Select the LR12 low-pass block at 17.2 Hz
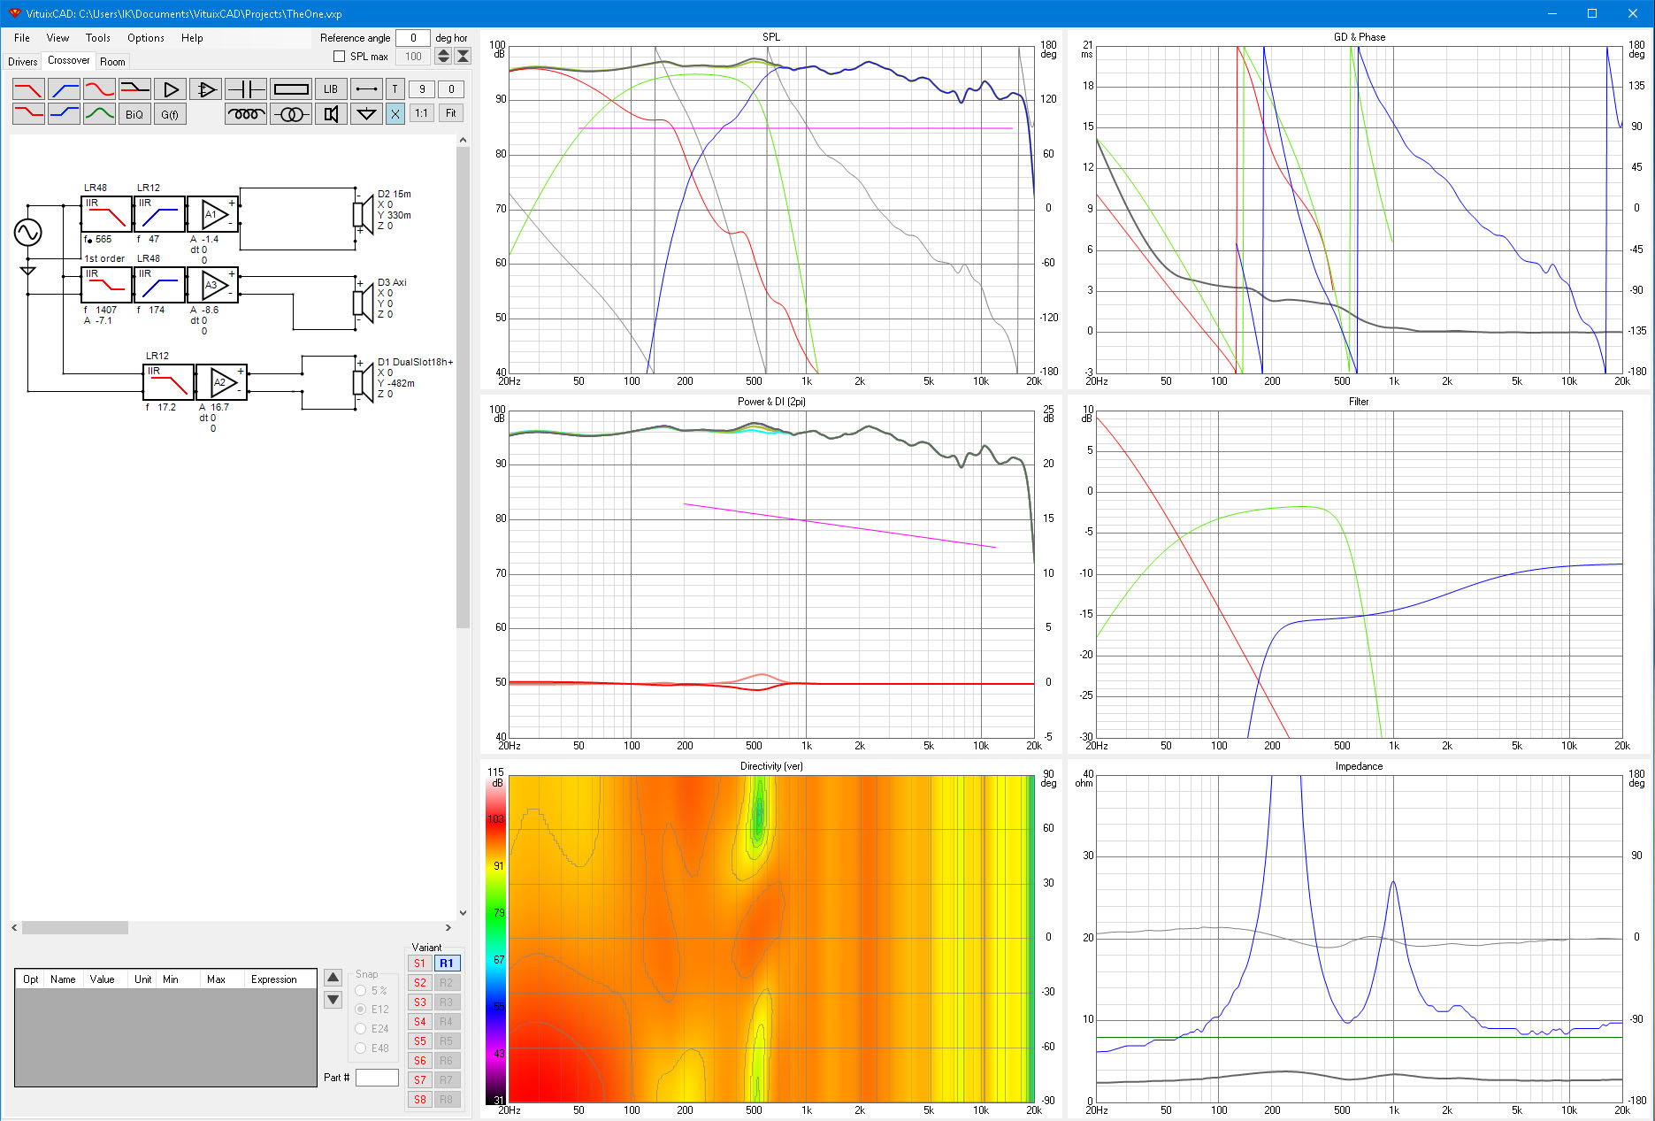 click(x=168, y=382)
